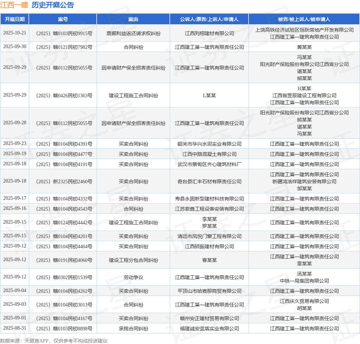The image size is (360, 344).
Task: Click plaintiff 平顶山市哈赛那商贸有限公司
Action: click(210, 291)
